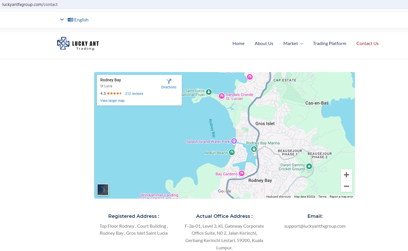This screenshot has height=251, width=408.
Task: Select the Daren Sammy Cricket Ground pin
Action: point(309,166)
